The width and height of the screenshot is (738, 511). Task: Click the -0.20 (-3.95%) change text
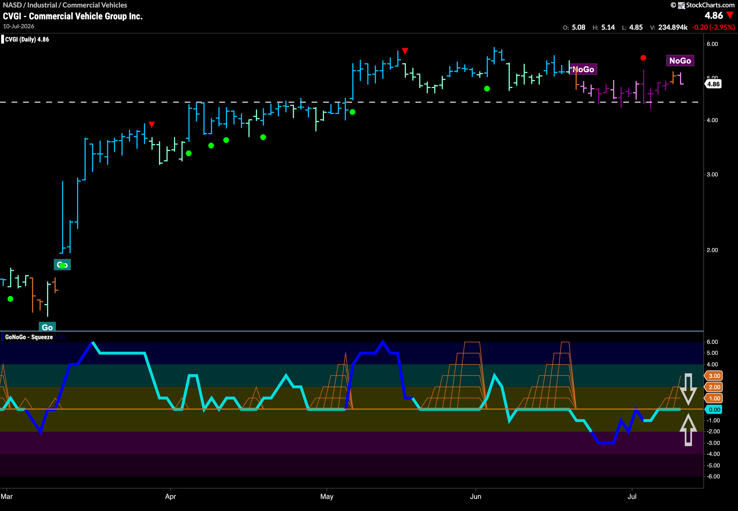click(713, 27)
